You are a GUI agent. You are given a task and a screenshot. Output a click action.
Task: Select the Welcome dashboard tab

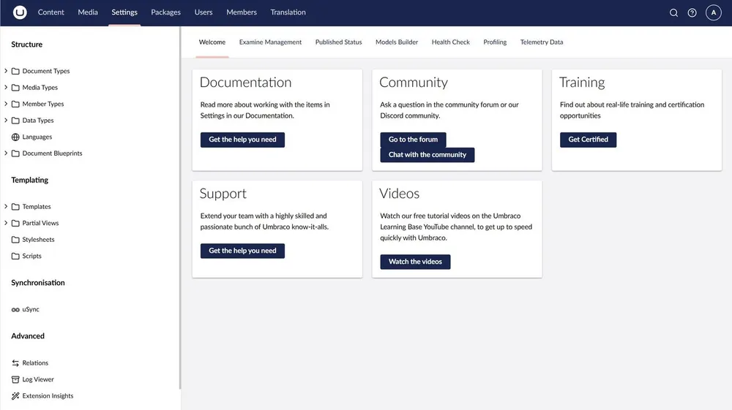212,42
